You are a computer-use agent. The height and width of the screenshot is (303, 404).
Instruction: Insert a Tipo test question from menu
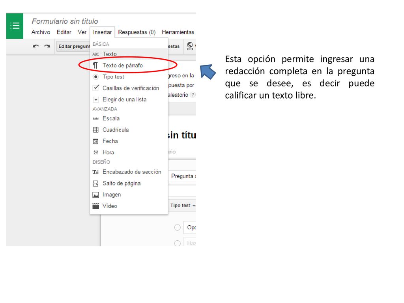[x=129, y=77]
